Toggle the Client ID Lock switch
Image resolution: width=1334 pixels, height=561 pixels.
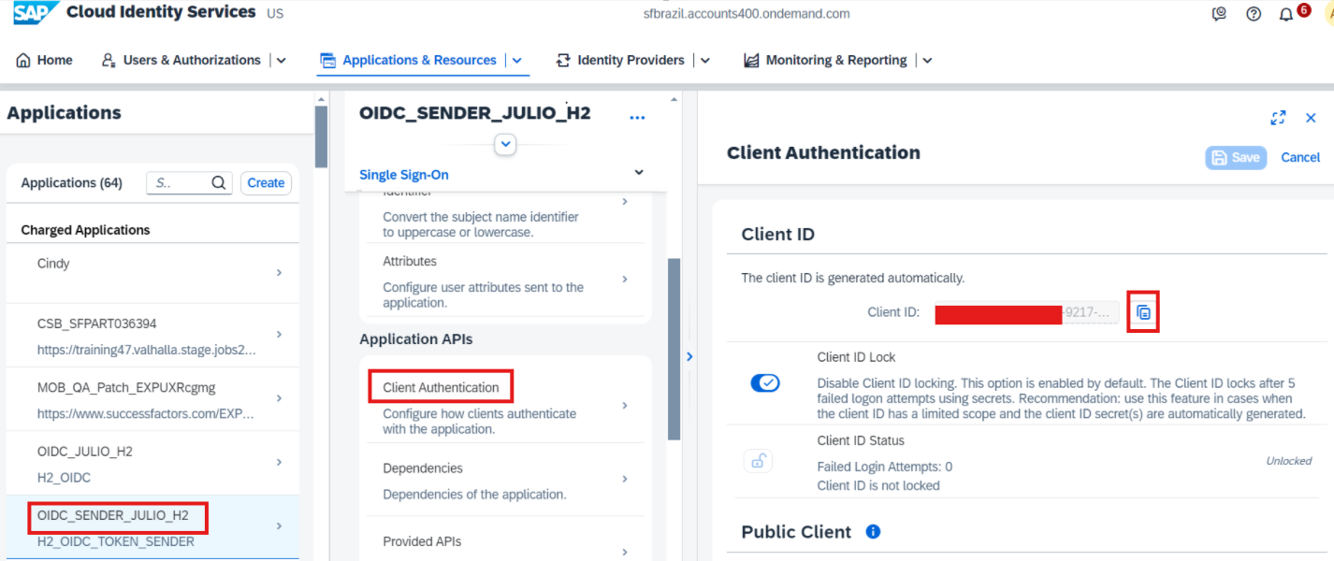pyautogui.click(x=765, y=383)
